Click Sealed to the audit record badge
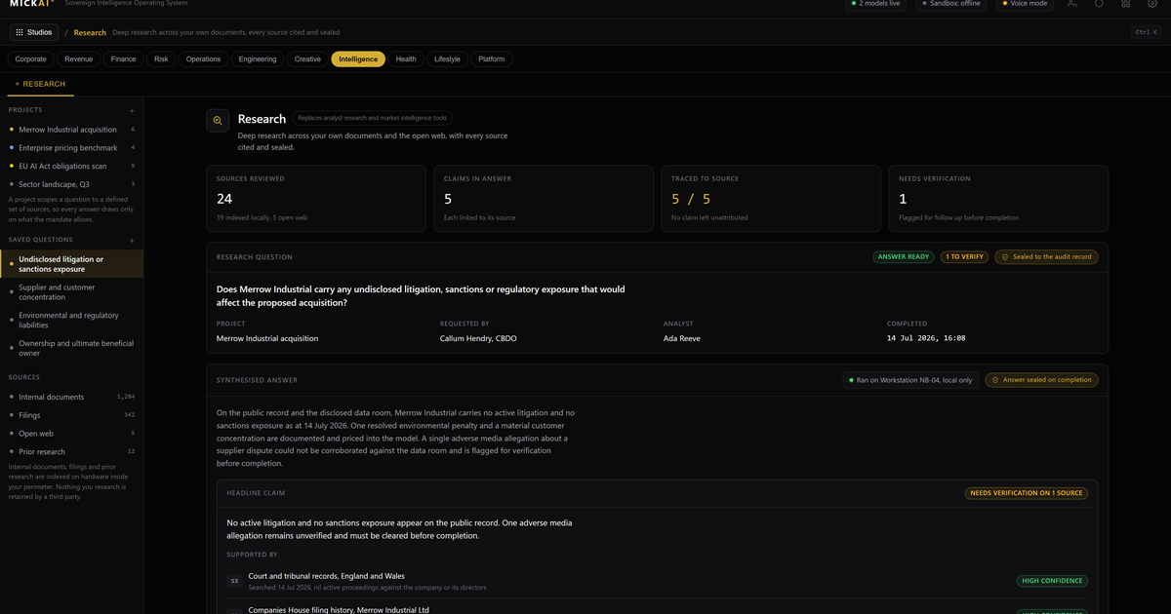 click(1046, 257)
